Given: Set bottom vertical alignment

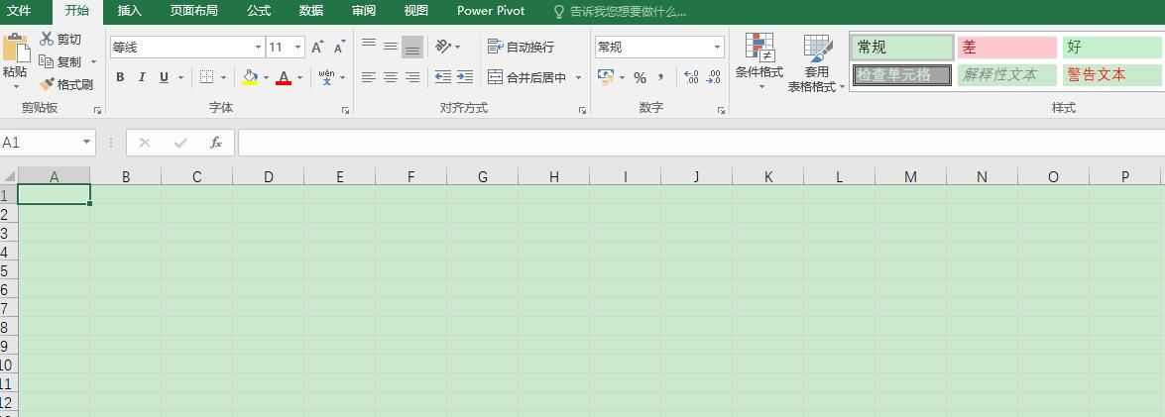Looking at the screenshot, I should click(x=412, y=47).
